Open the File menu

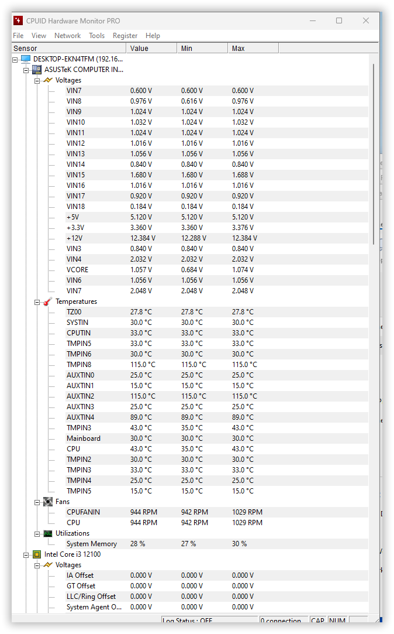[18, 36]
